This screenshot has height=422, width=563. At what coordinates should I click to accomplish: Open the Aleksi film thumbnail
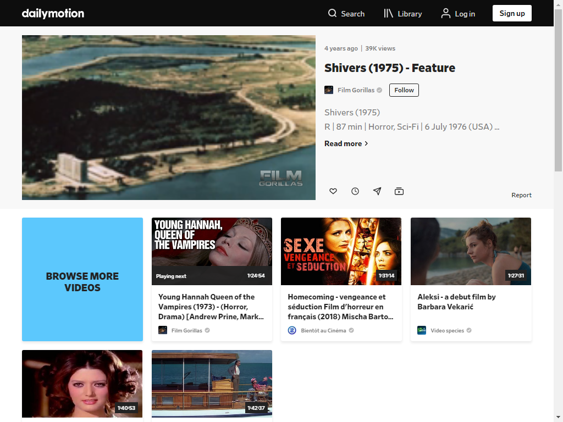[x=471, y=251]
